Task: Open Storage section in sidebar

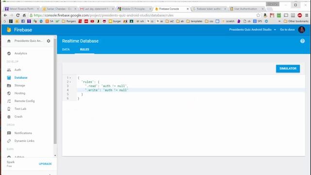Action: pos(19,86)
